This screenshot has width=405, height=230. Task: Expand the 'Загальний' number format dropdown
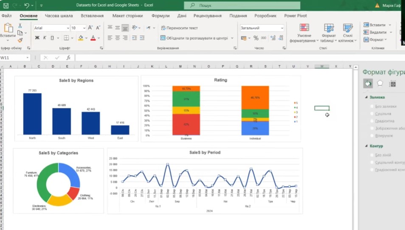coord(282,28)
